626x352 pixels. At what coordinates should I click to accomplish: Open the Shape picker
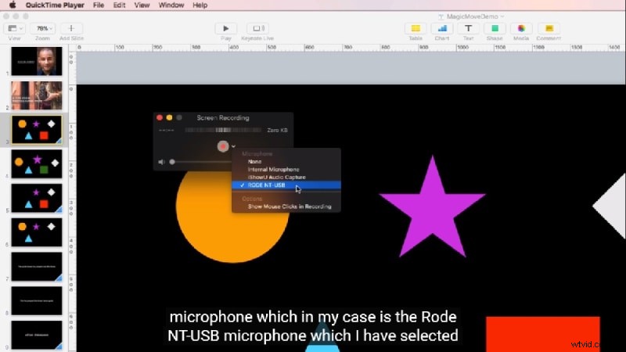495,28
